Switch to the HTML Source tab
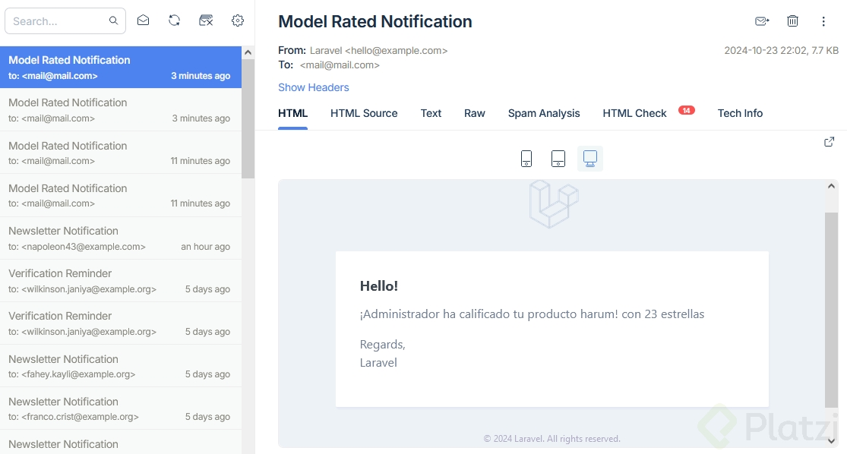 pyautogui.click(x=364, y=113)
